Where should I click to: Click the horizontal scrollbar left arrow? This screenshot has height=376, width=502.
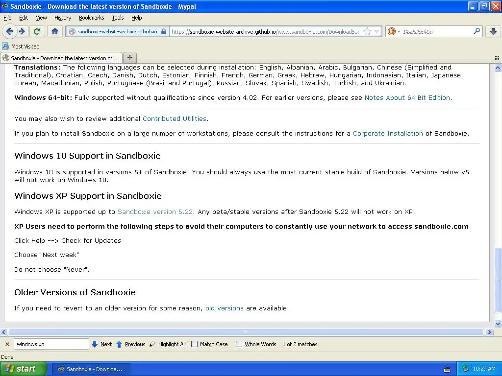3,332
